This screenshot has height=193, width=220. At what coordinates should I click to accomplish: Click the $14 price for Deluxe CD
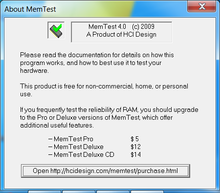135,154
